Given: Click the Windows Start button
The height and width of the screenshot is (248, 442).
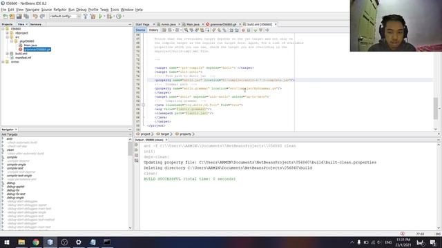Looking at the screenshot, I should point(7,242).
